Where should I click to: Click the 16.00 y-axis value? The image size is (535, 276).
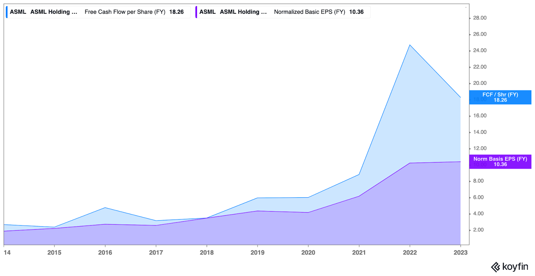click(480, 116)
